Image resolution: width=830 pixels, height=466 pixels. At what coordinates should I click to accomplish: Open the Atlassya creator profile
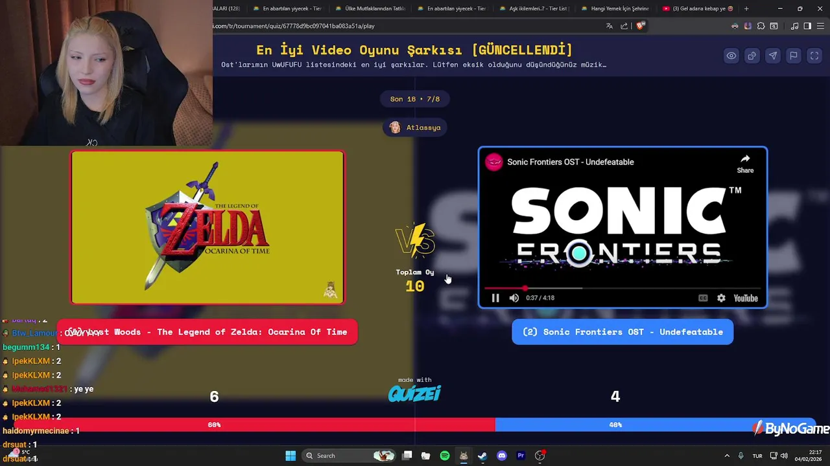pos(415,128)
